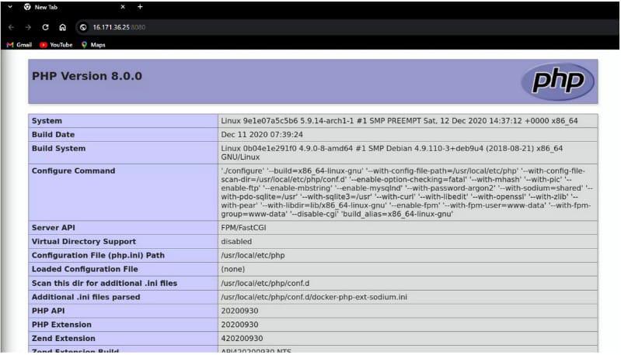Click the './configure' command text
The height and width of the screenshot is (355, 621).
coord(406,192)
